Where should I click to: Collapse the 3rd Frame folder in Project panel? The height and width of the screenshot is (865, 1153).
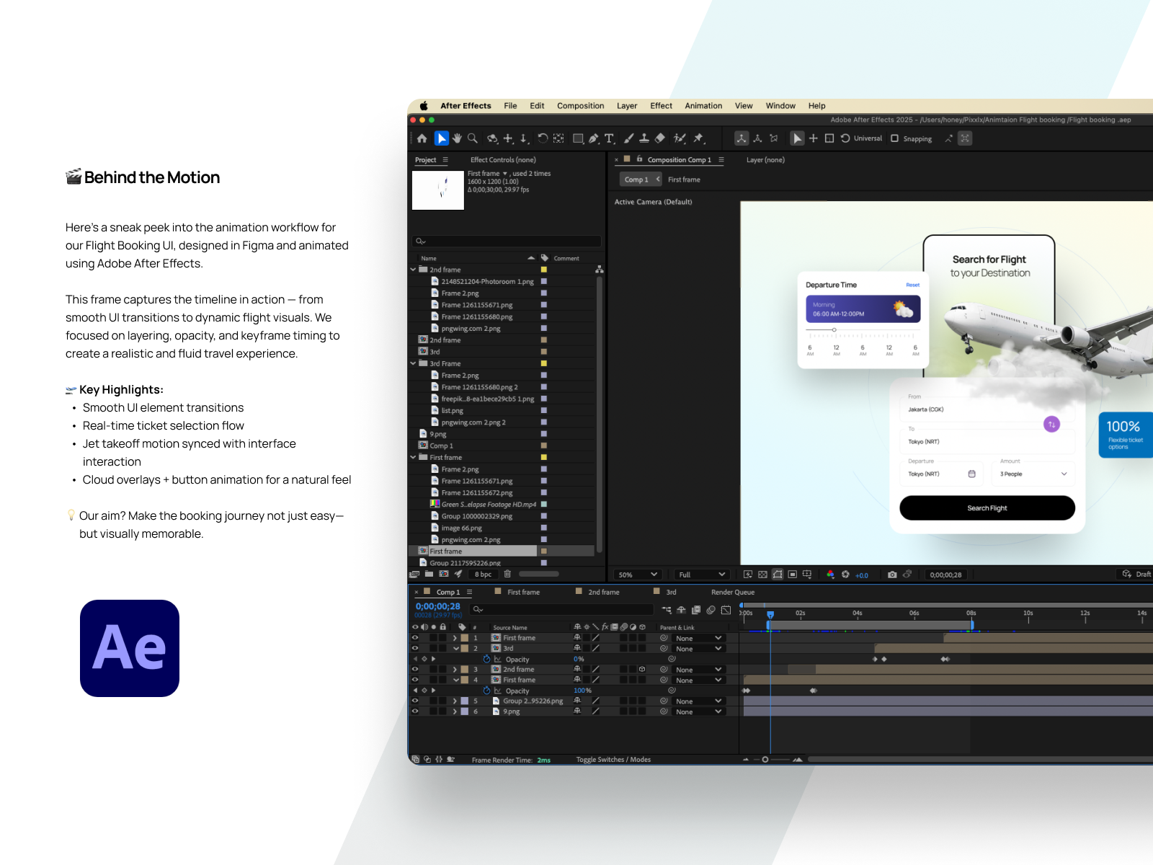(414, 363)
